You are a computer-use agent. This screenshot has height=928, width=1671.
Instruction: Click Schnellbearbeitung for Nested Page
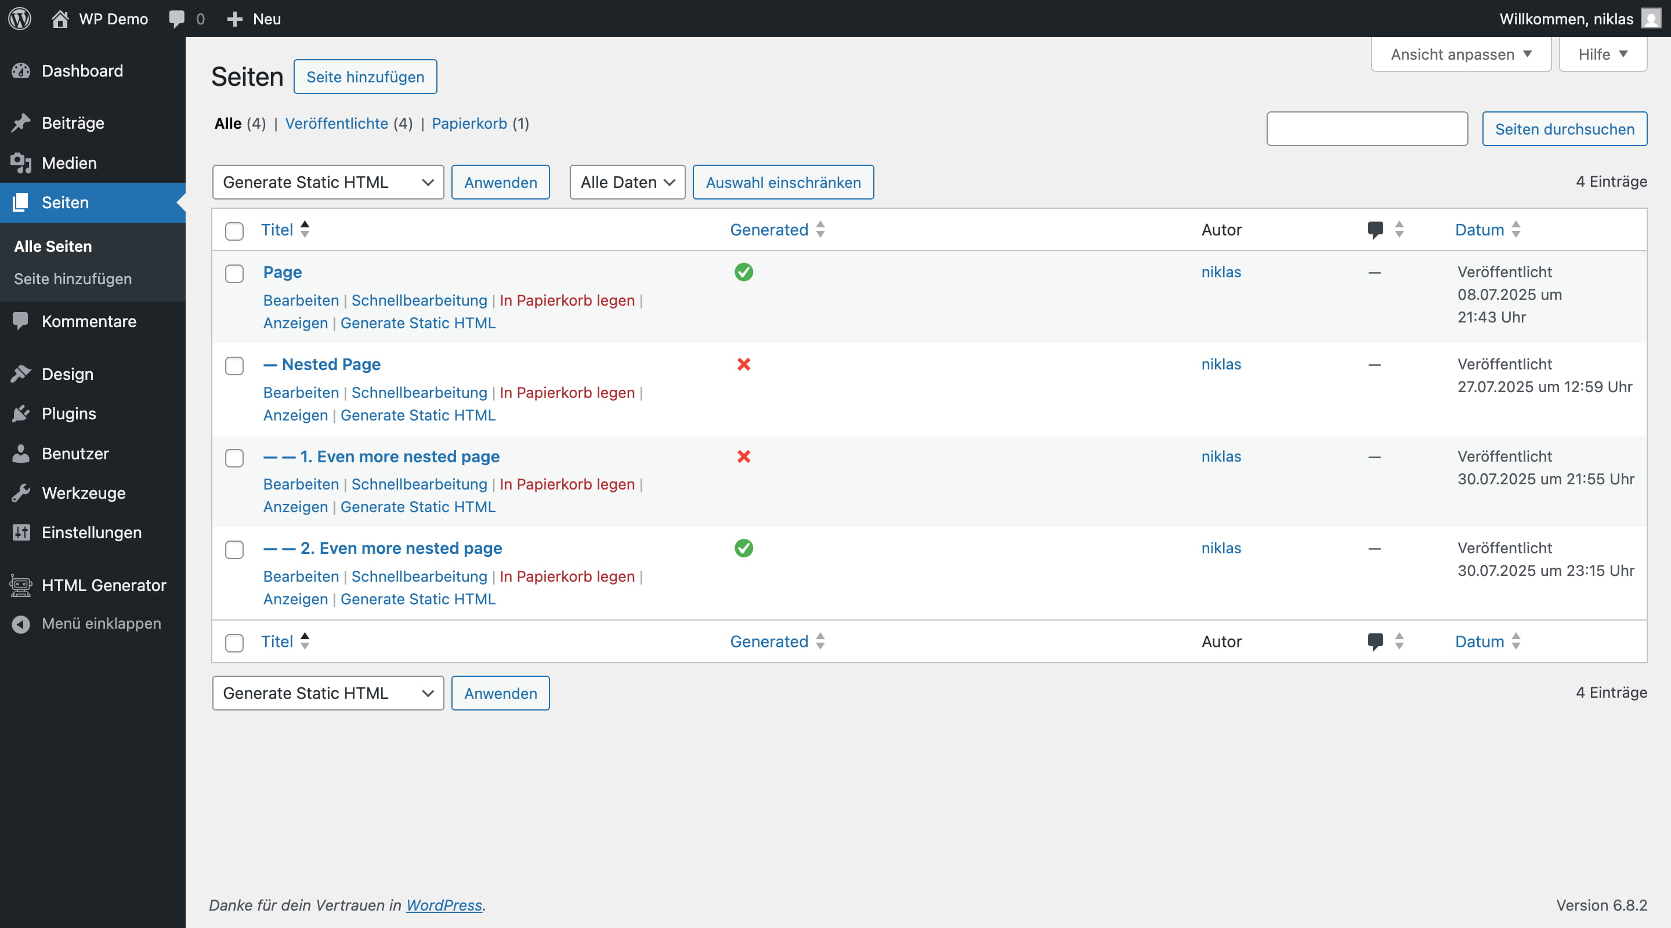(418, 392)
